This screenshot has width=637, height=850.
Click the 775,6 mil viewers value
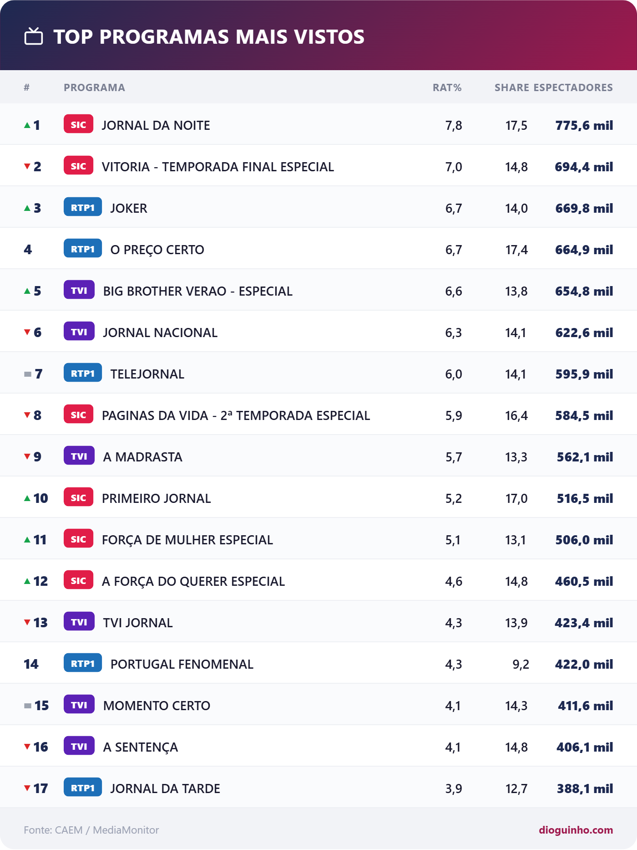point(584,125)
